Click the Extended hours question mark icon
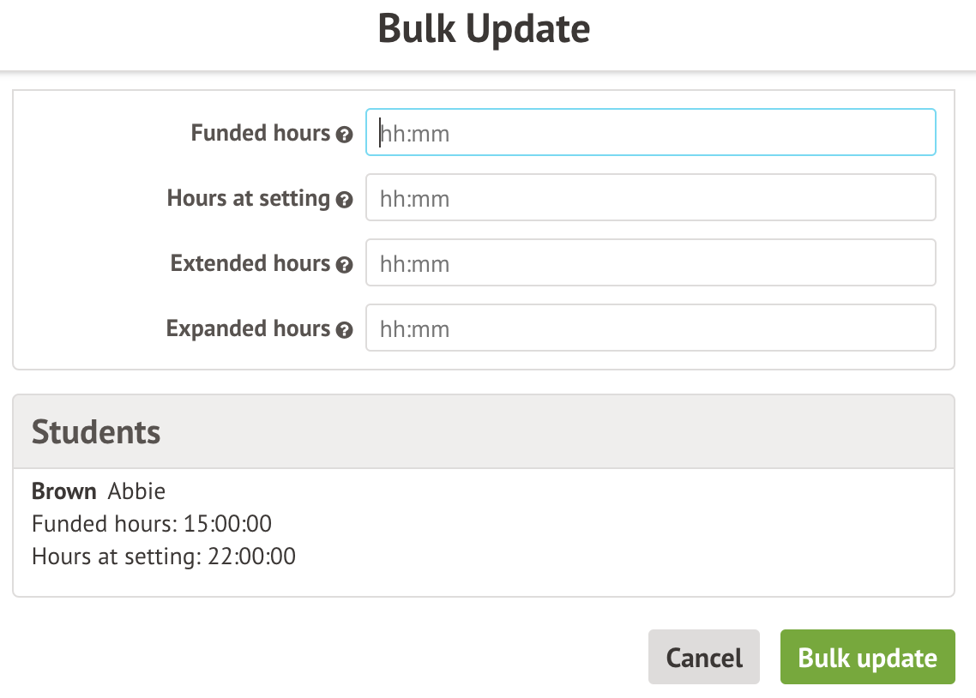This screenshot has width=976, height=698. 345,265
